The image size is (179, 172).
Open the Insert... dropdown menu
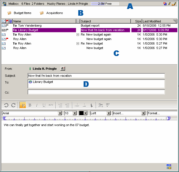144,113
